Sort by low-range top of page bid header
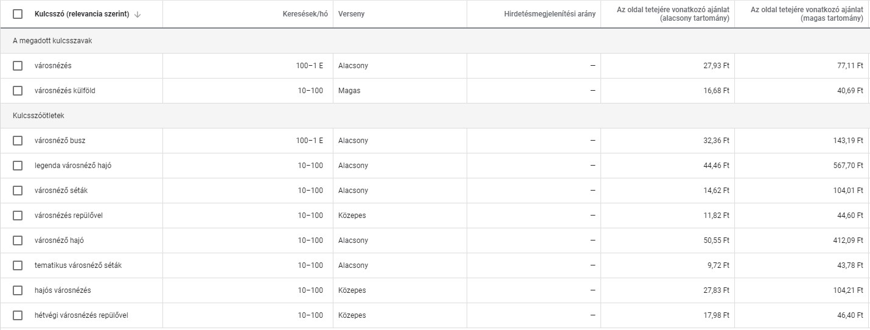Screen dimensions: 870x330 [673, 14]
